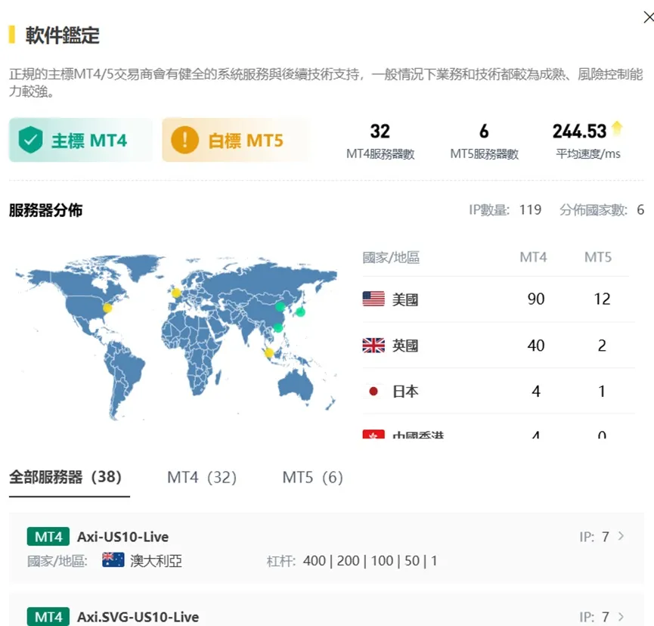Viewport: 654px width, 626px height.
Task: Click the 服務器分佈 section heading
Action: (46, 210)
